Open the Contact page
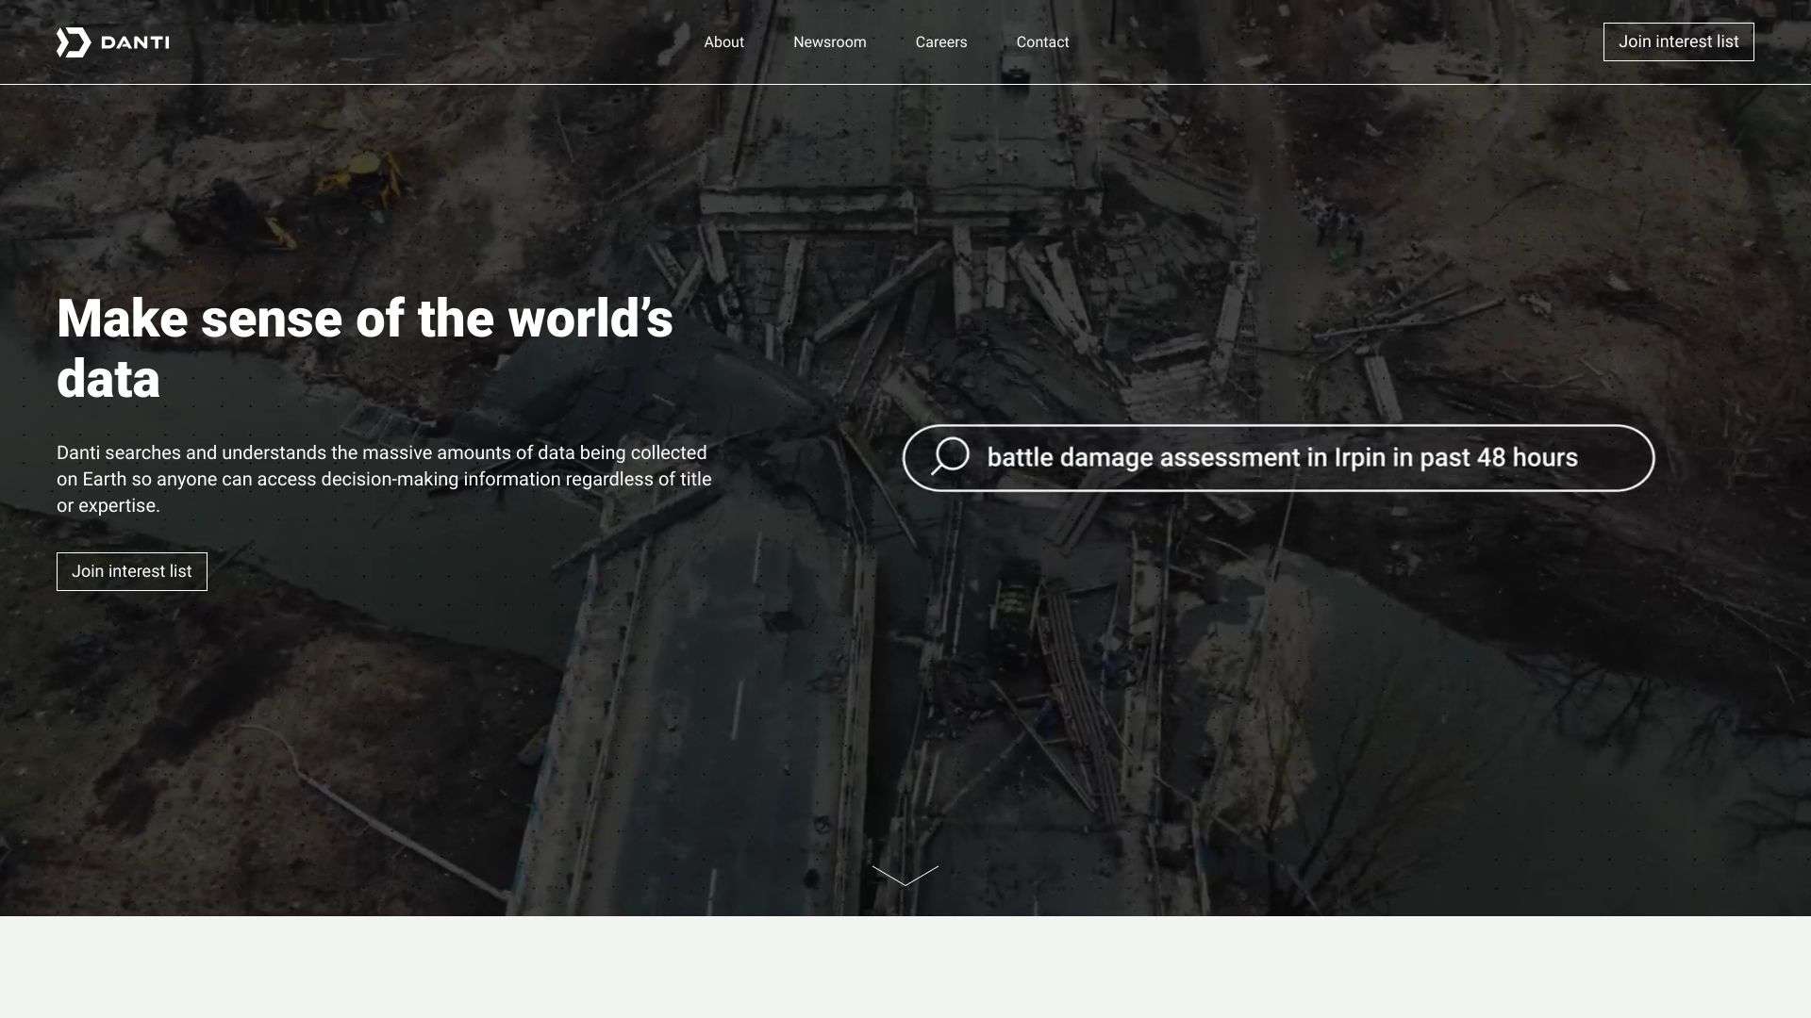The width and height of the screenshot is (1811, 1018). [x=1042, y=41]
